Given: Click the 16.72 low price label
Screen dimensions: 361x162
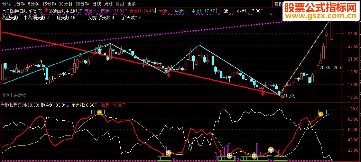Looking at the screenshot, I should click(x=289, y=95).
